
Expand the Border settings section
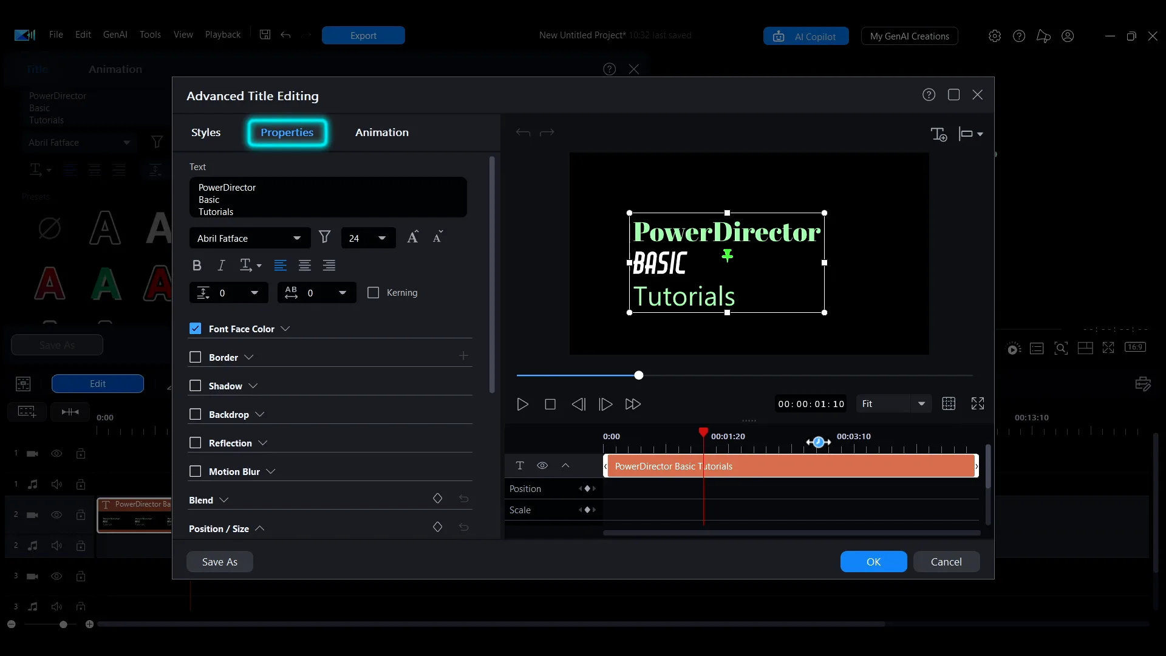coord(248,357)
